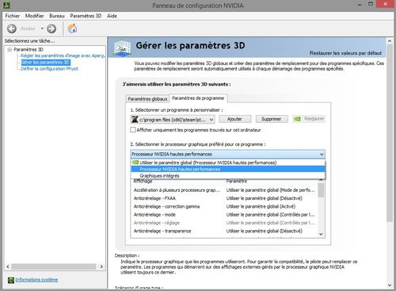Image resolution: width=396 pixels, height=291 pixels.
Task: Go to Home via house icon
Action: [72, 29]
